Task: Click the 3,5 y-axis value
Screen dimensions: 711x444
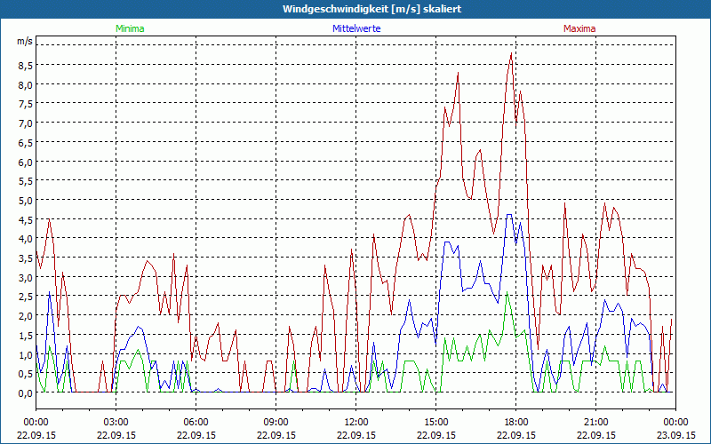Action: click(x=25, y=258)
